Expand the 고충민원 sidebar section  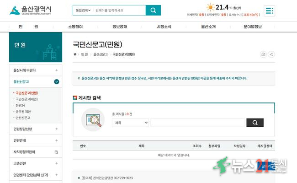[x=56, y=163]
